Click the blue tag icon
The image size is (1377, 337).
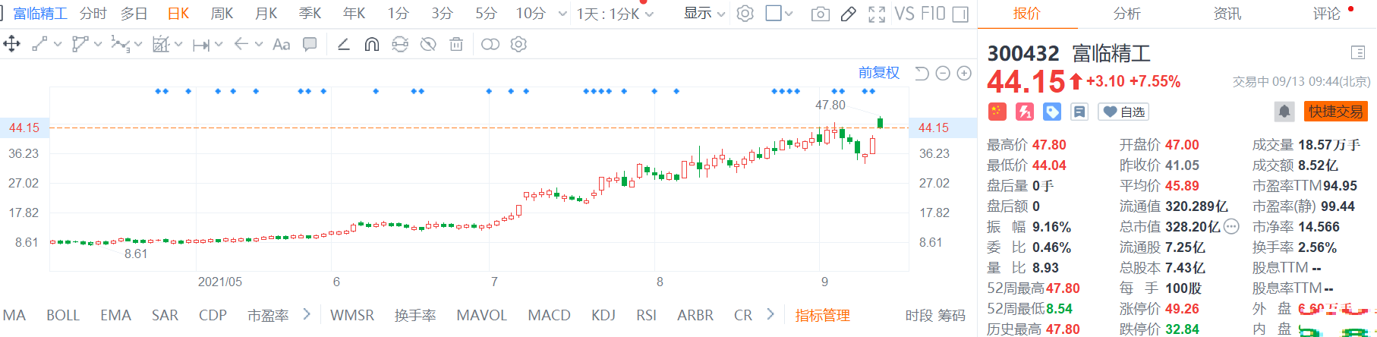tap(1052, 112)
